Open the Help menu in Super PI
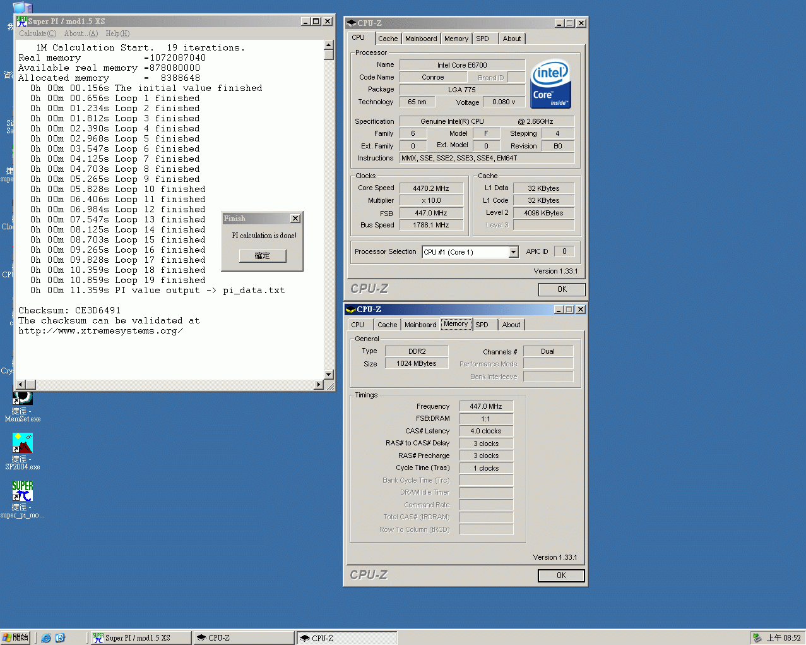The image size is (806, 645). tap(117, 33)
